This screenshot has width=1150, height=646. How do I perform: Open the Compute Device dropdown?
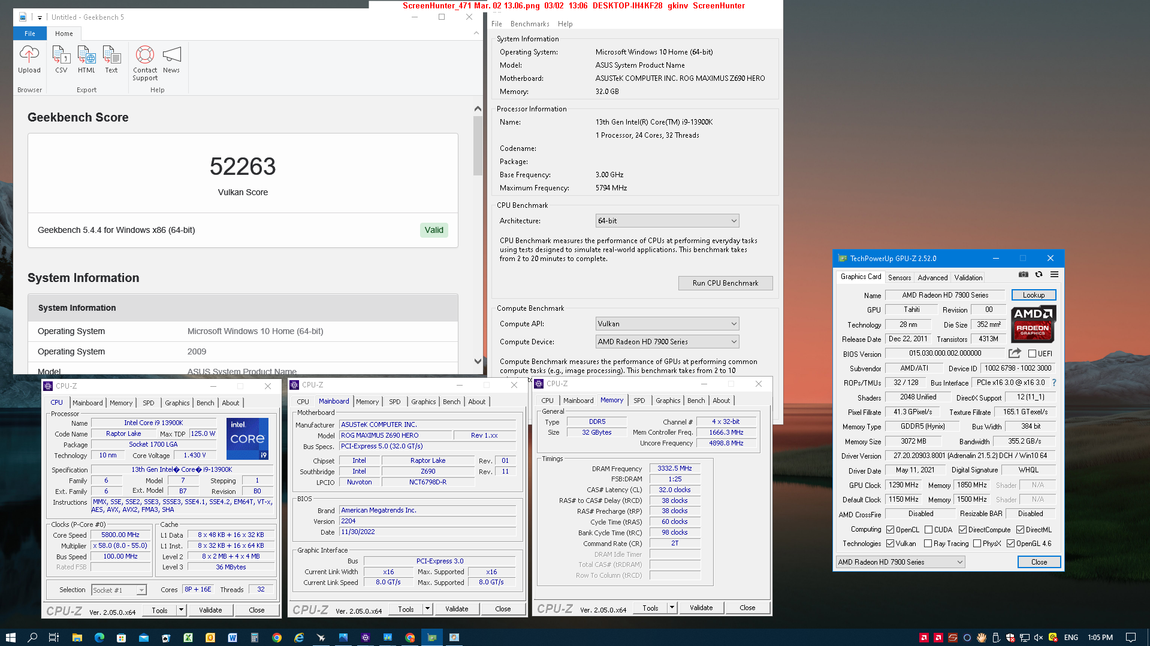click(x=667, y=342)
